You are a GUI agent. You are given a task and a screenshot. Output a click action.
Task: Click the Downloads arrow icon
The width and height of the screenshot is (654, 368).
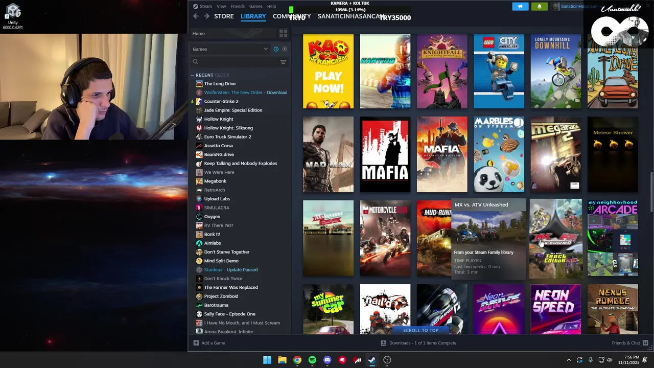[384, 343]
